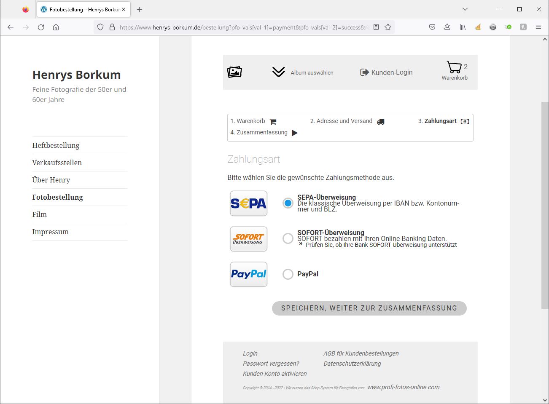Click the play arrow beside Zusammenfassung
This screenshot has height=404, width=549.
pos(295,133)
